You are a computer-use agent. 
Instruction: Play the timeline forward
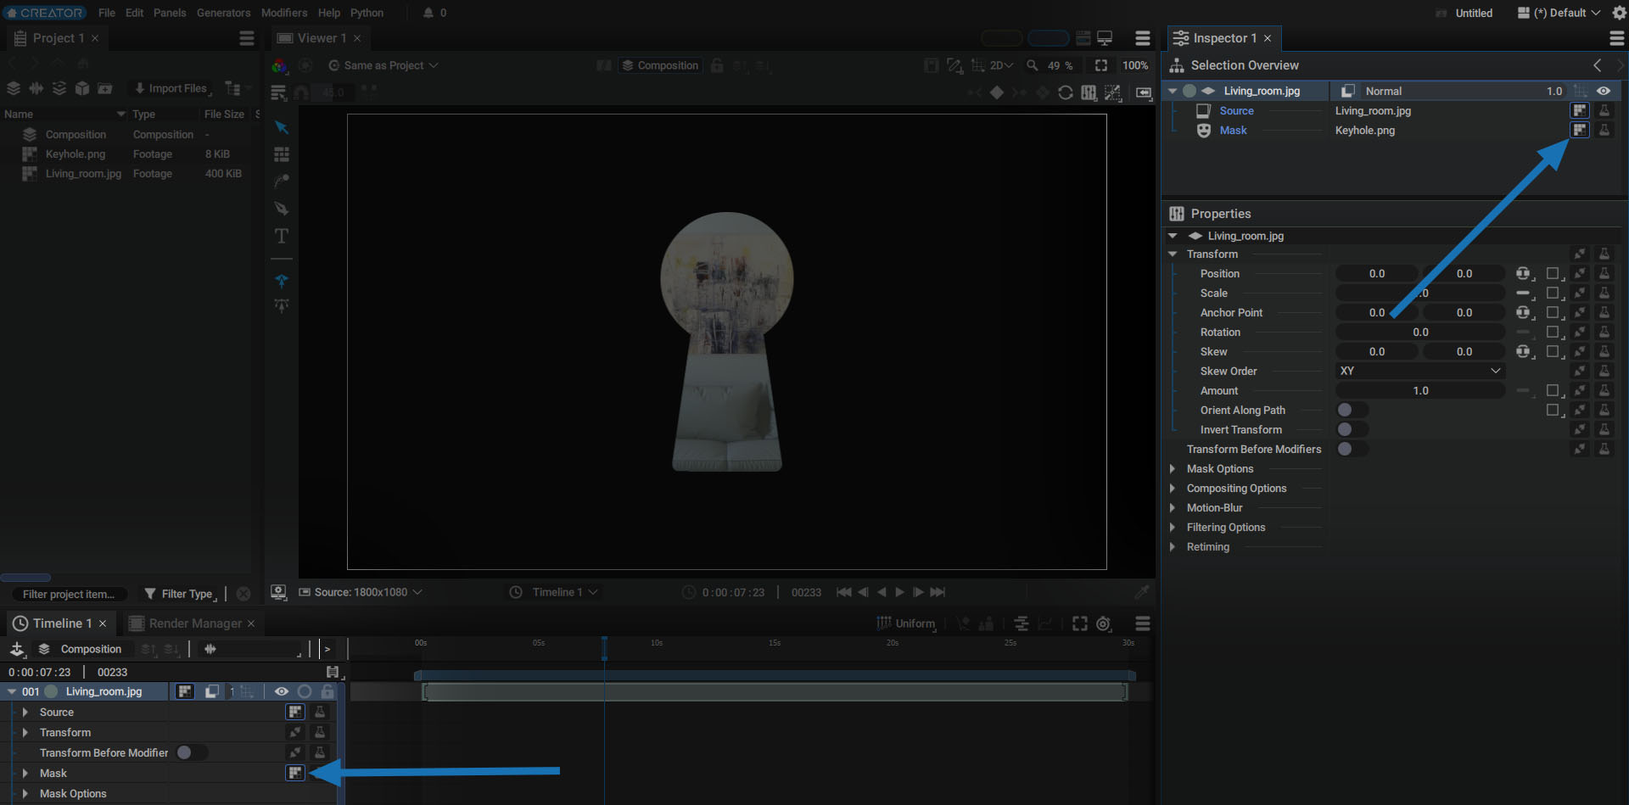899,592
